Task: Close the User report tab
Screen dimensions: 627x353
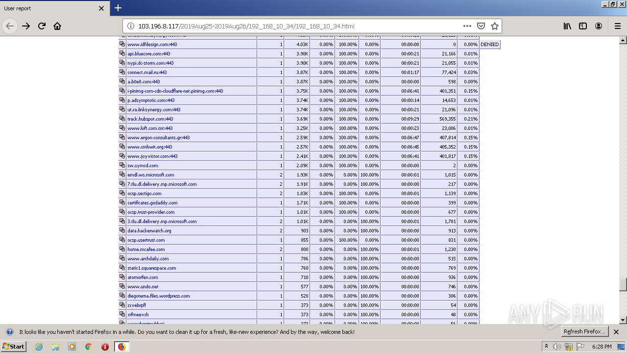Action: (x=101, y=8)
